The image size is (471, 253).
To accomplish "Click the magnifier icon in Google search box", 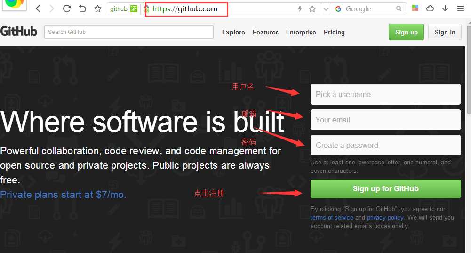I will (399, 9).
